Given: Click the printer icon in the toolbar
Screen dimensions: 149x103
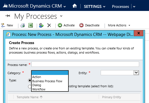Looking at the screenshot, I should tap(23, 25).
